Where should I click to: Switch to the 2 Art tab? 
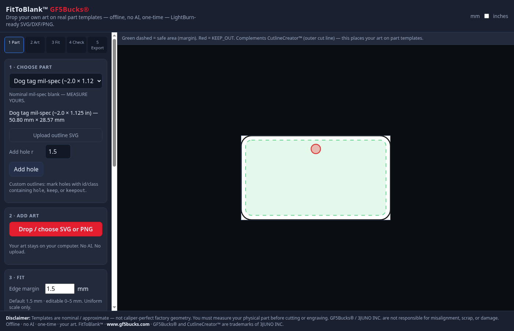pyautogui.click(x=35, y=45)
